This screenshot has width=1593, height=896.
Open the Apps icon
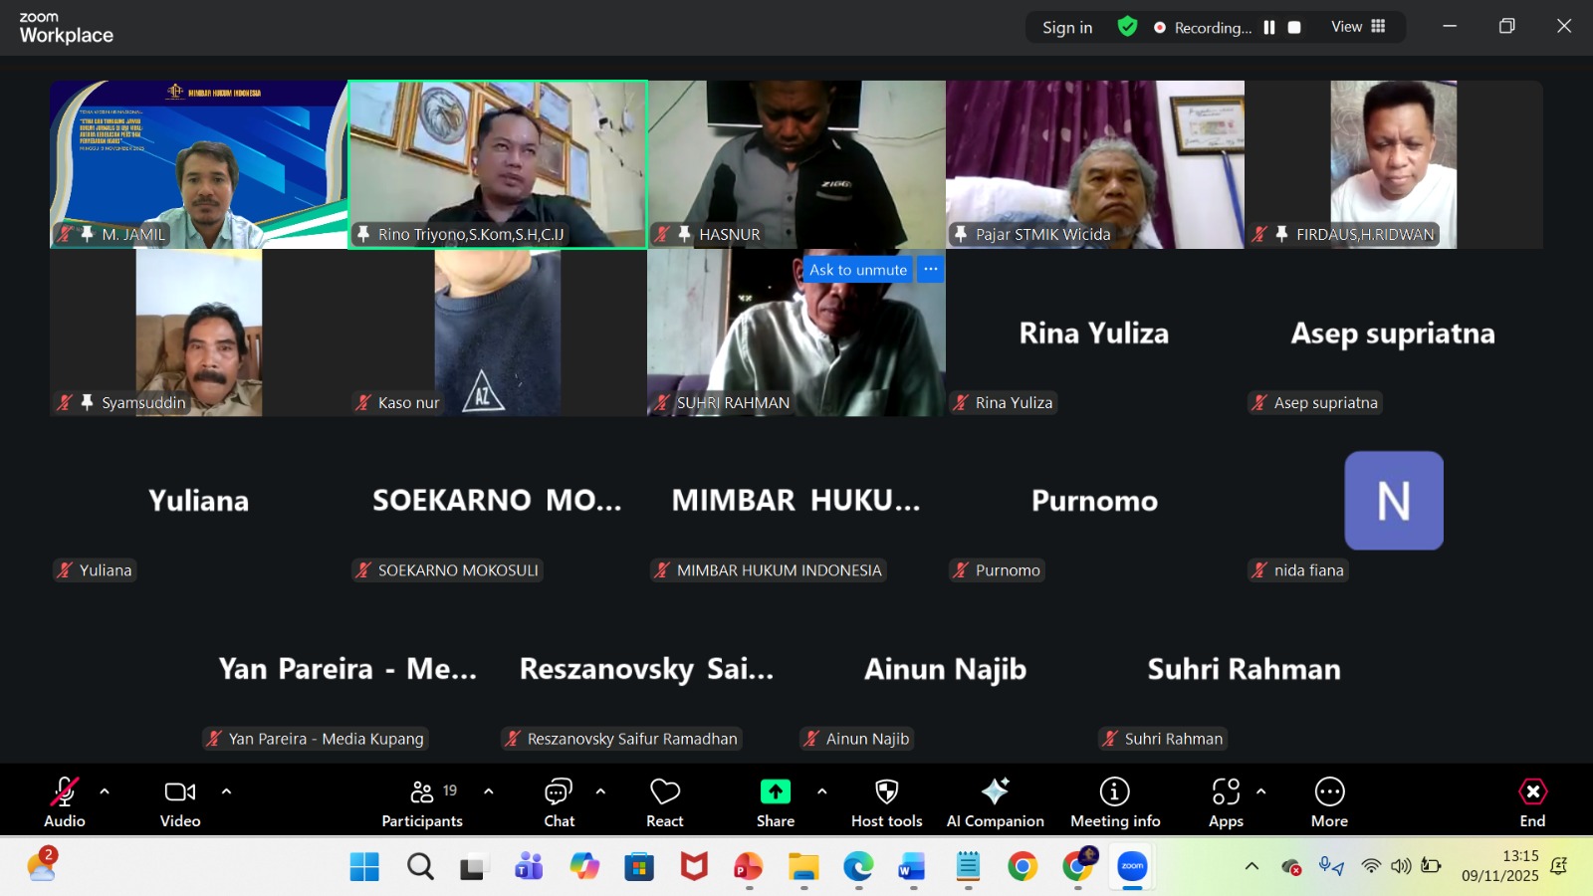(1226, 802)
